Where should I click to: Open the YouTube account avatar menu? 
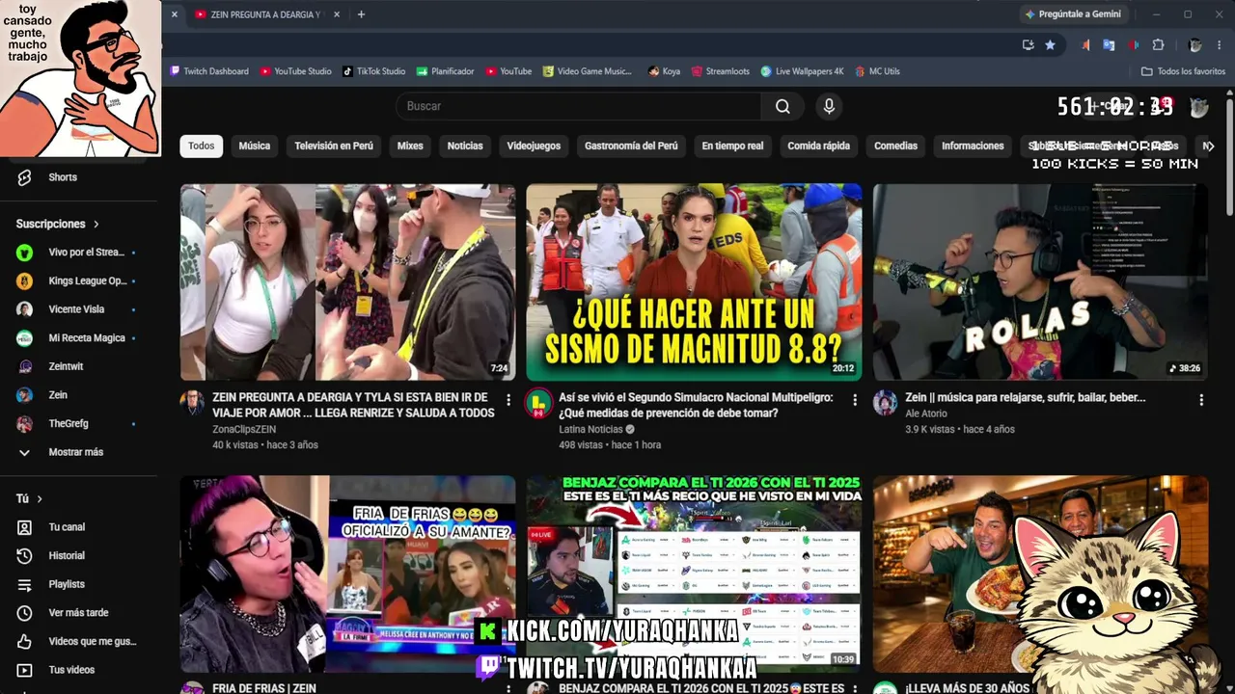(x=1199, y=107)
